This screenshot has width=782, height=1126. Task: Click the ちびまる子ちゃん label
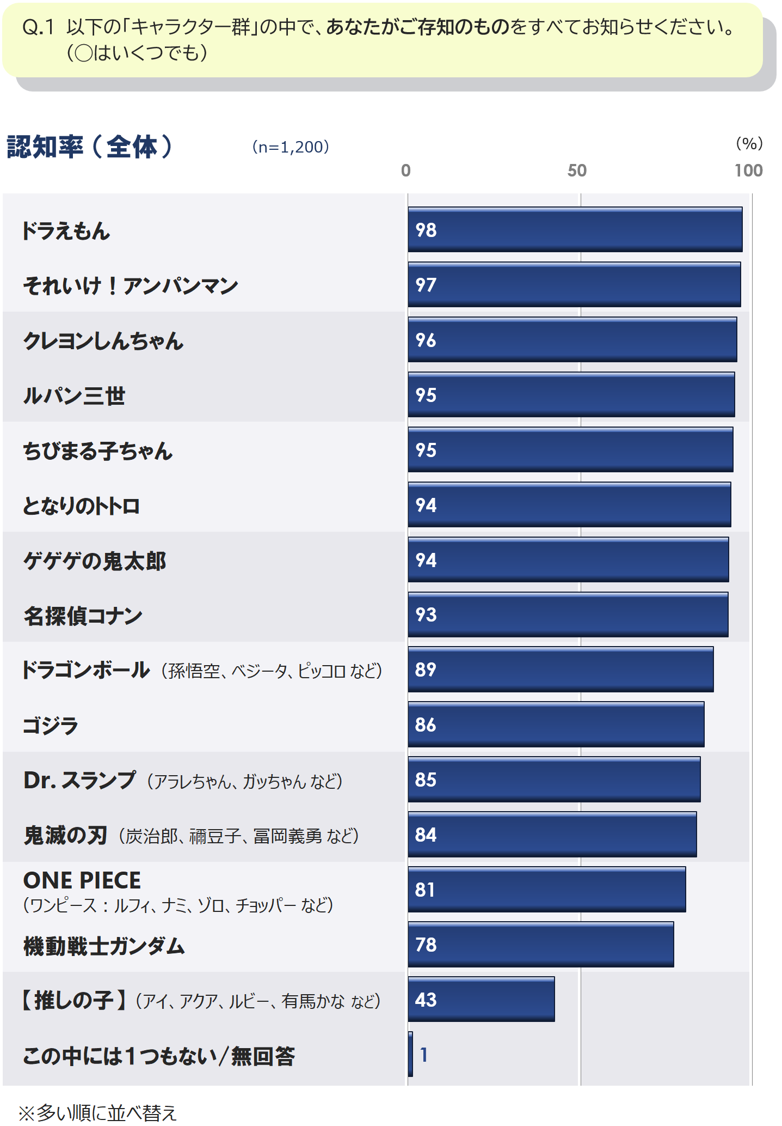(98, 451)
